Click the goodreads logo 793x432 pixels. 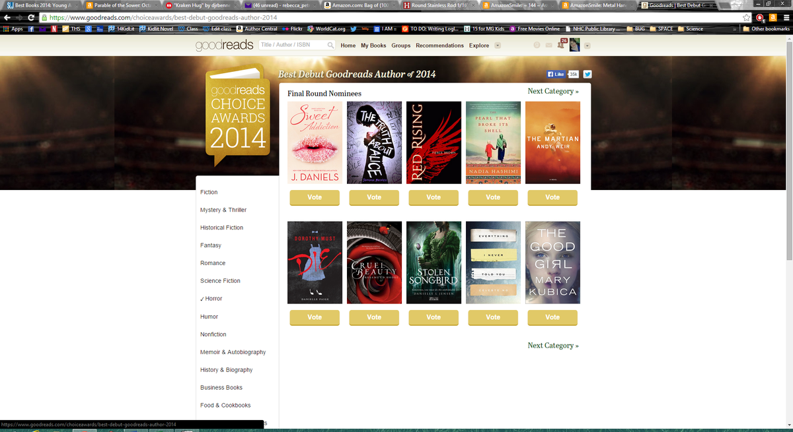tap(224, 46)
